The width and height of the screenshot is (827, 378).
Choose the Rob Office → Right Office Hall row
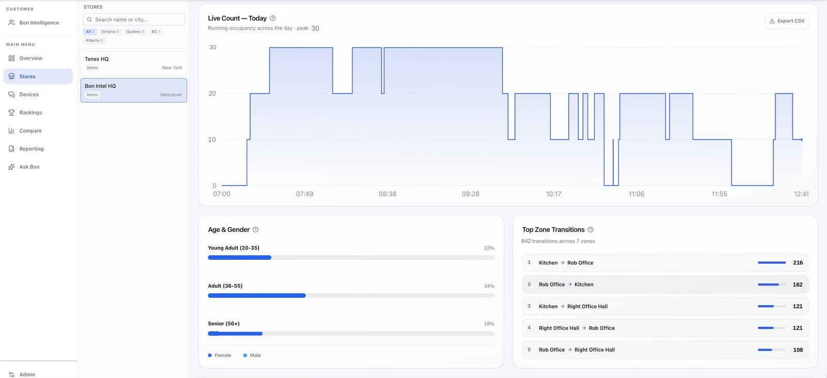[665, 350]
